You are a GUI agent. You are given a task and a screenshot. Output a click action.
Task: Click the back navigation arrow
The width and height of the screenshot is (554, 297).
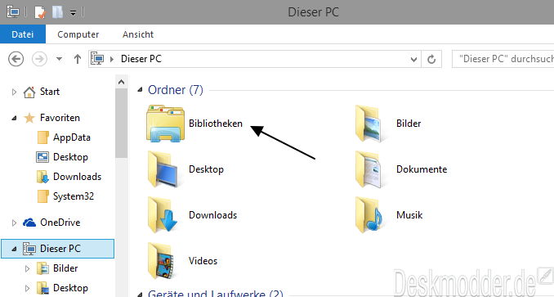(16, 59)
